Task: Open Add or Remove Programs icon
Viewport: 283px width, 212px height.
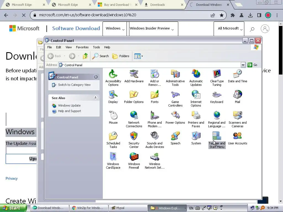Action: (155, 78)
